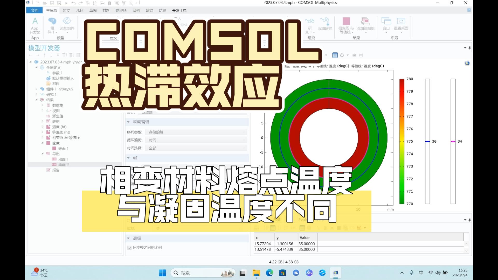The width and height of the screenshot is (498, 280).
Task: Toggle 同步帧之间的比例 checkbox
Action: pos(129,248)
